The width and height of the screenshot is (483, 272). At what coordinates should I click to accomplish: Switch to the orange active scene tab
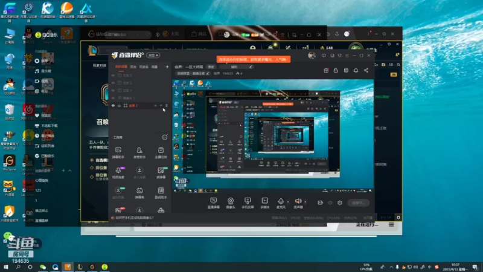click(121, 66)
